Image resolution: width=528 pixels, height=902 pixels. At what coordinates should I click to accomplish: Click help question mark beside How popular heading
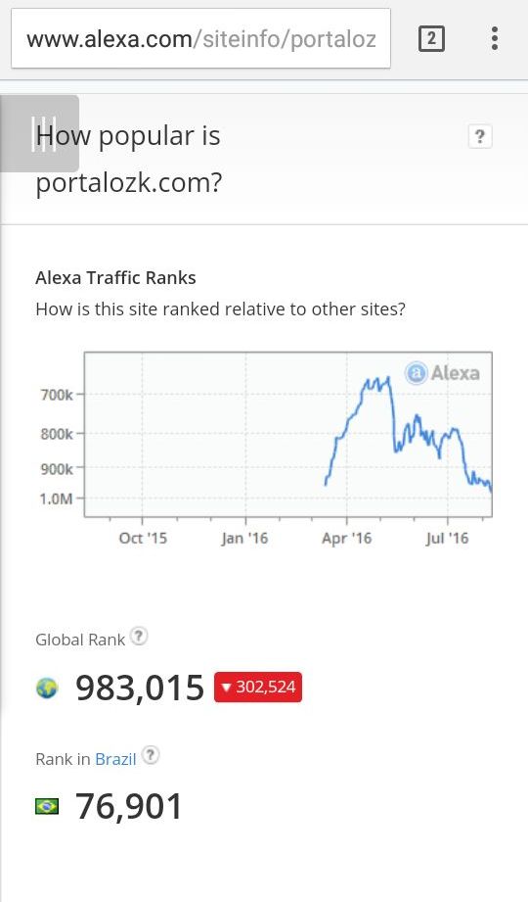pyautogui.click(x=480, y=137)
